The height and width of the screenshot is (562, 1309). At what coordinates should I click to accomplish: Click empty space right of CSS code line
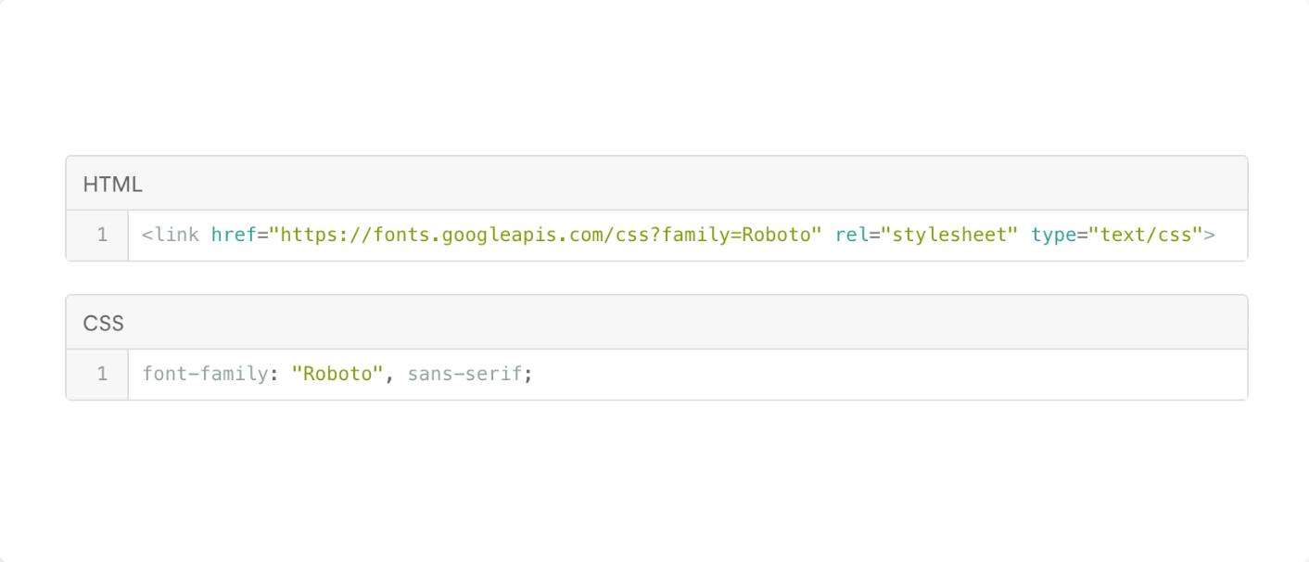pos(890,375)
